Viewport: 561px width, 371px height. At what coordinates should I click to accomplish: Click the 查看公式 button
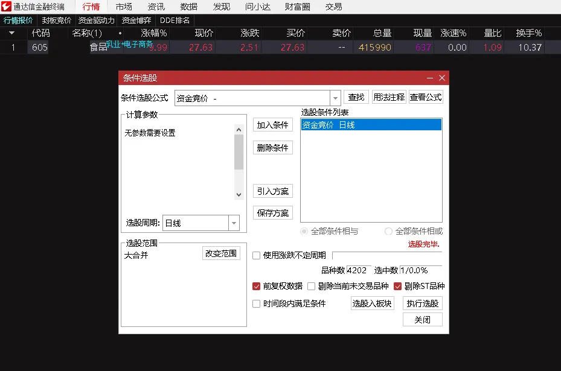pyautogui.click(x=426, y=97)
